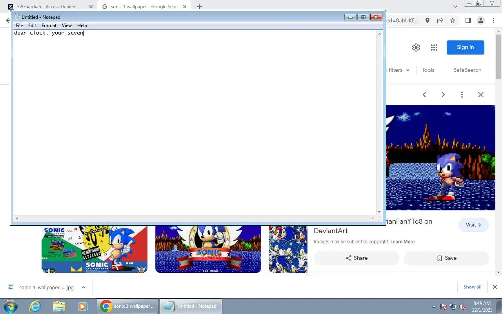Open the Sonic title screen thumbnail
This screenshot has height=314, width=502.
click(x=208, y=249)
